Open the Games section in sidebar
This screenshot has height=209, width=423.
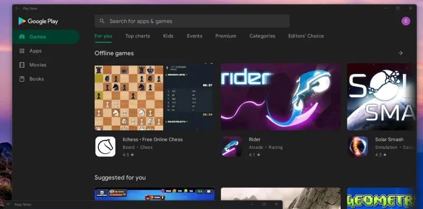46,37
